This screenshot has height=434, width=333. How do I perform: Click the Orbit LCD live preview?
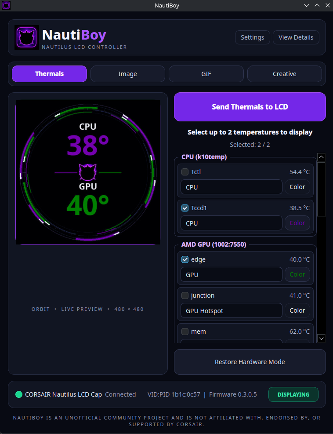click(88, 172)
